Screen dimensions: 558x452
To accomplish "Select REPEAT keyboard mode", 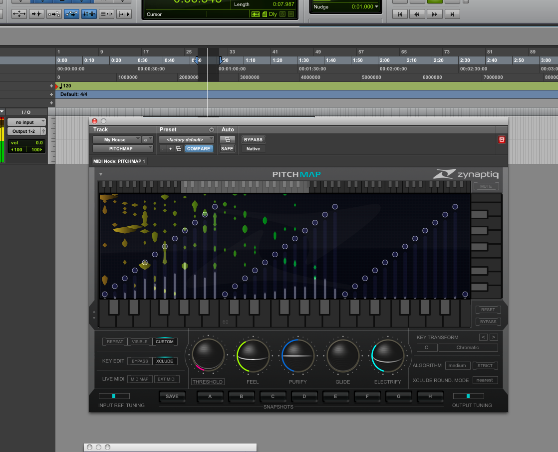I will 115,342.
